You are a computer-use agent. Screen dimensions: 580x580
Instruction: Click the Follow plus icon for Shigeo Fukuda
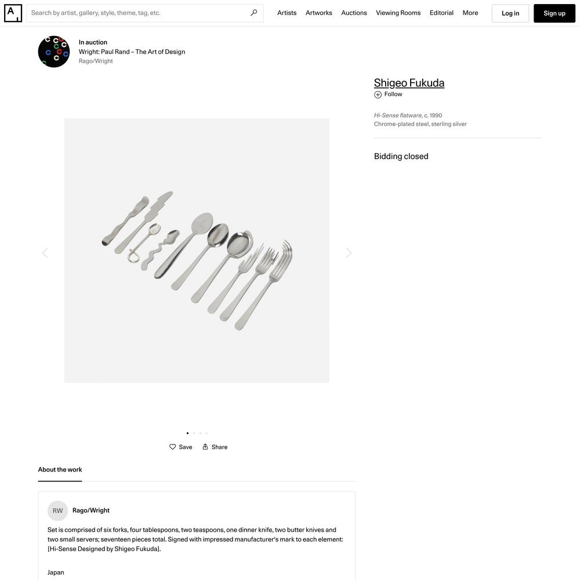(x=378, y=95)
